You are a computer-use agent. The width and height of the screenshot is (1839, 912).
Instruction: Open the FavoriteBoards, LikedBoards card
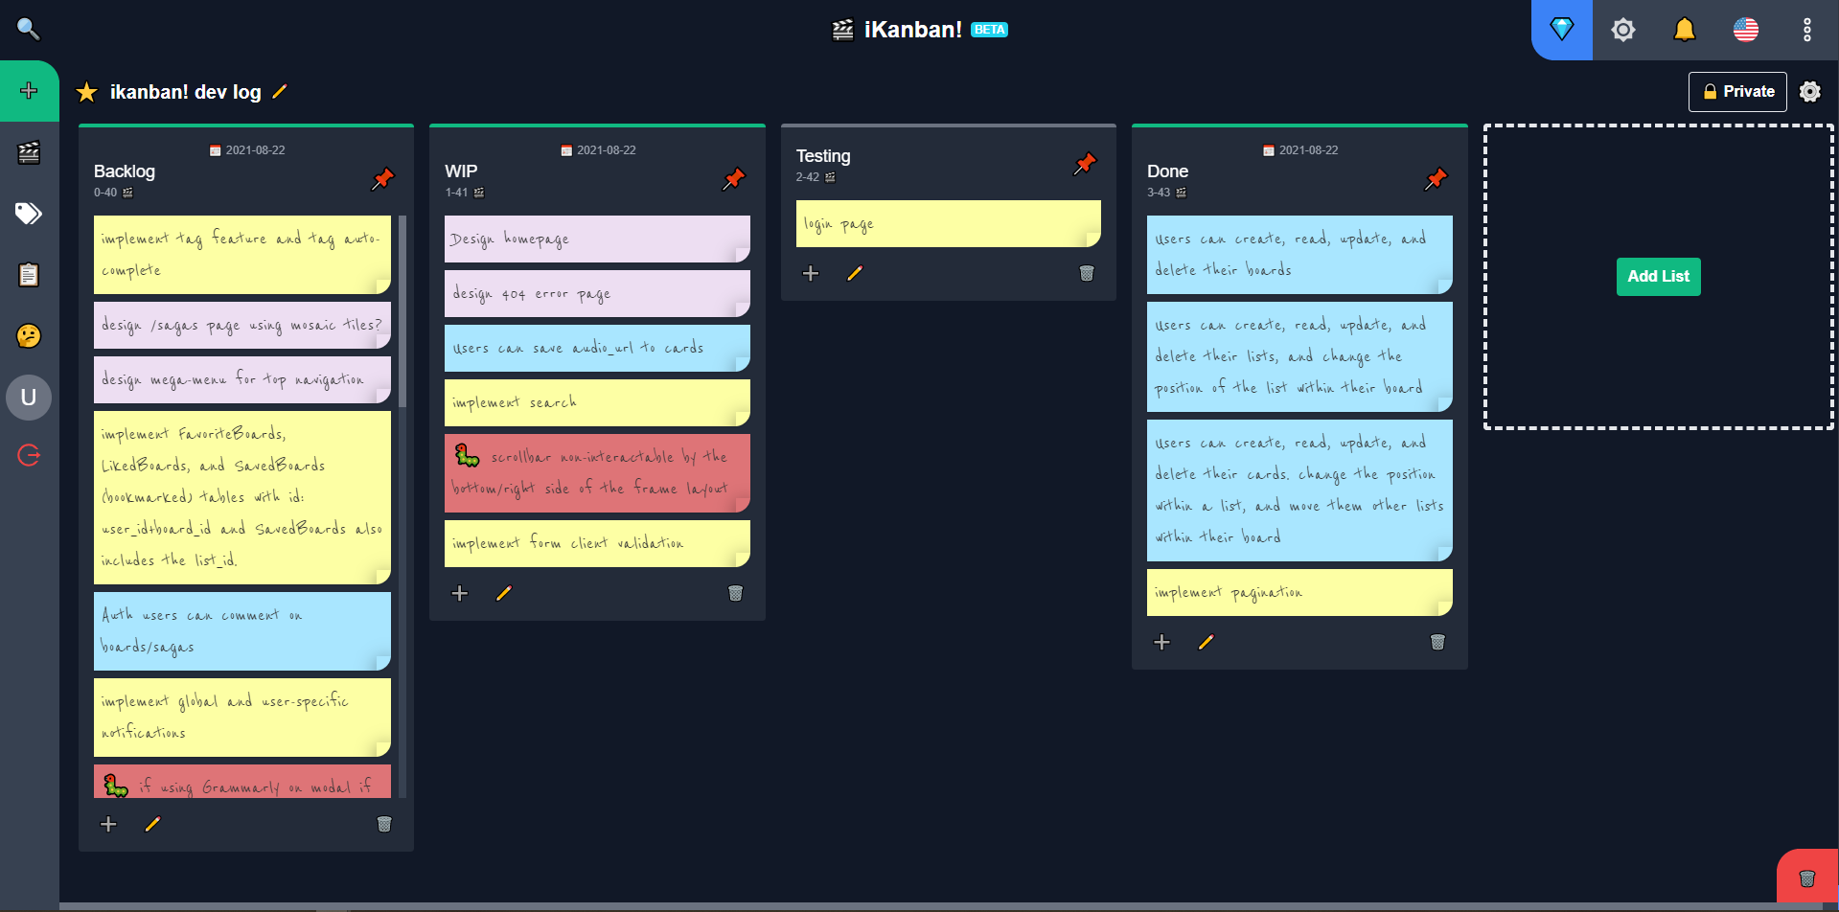(242, 497)
